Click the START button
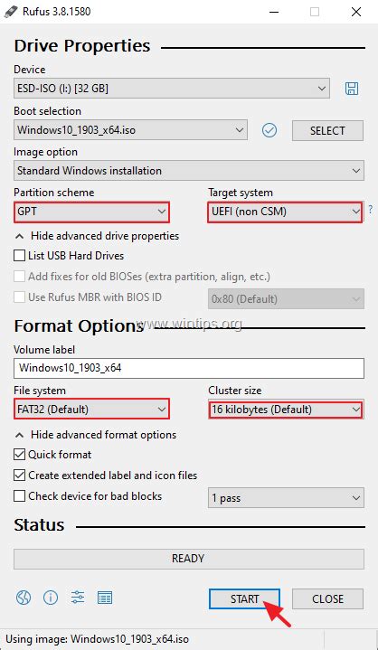The height and width of the screenshot is (650, 378). click(244, 598)
